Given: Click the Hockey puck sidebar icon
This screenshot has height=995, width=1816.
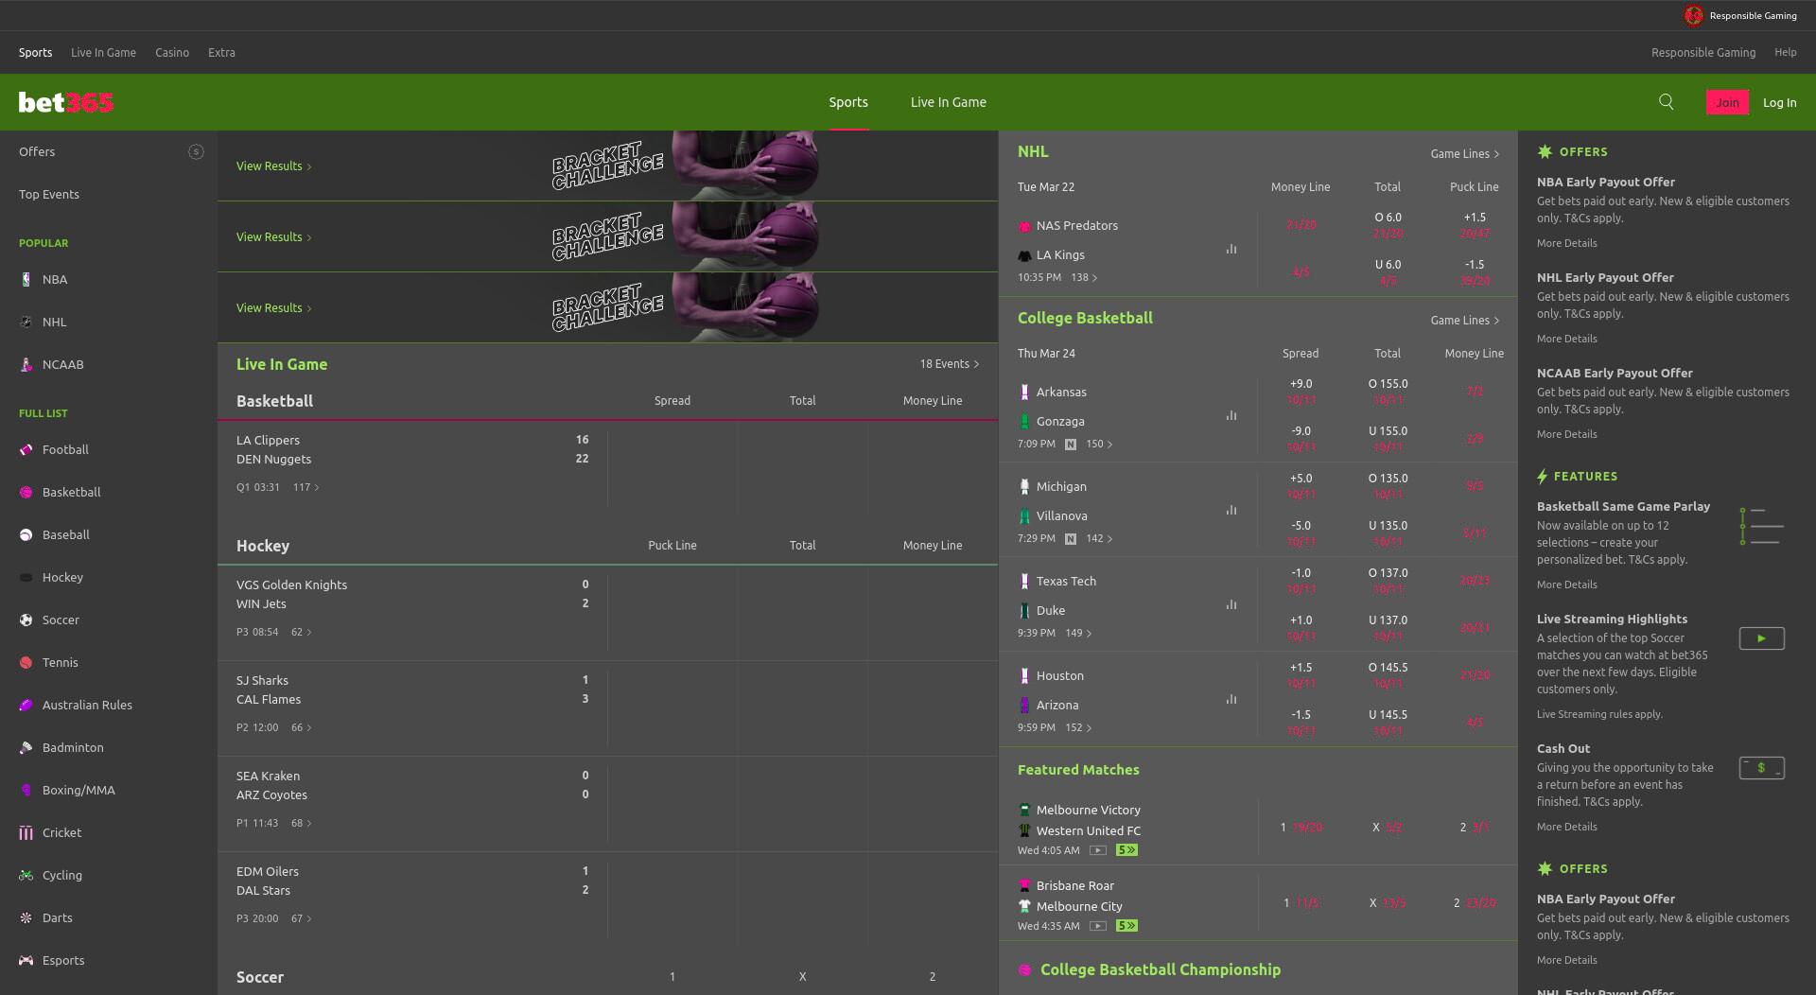Looking at the screenshot, I should coord(26,578).
